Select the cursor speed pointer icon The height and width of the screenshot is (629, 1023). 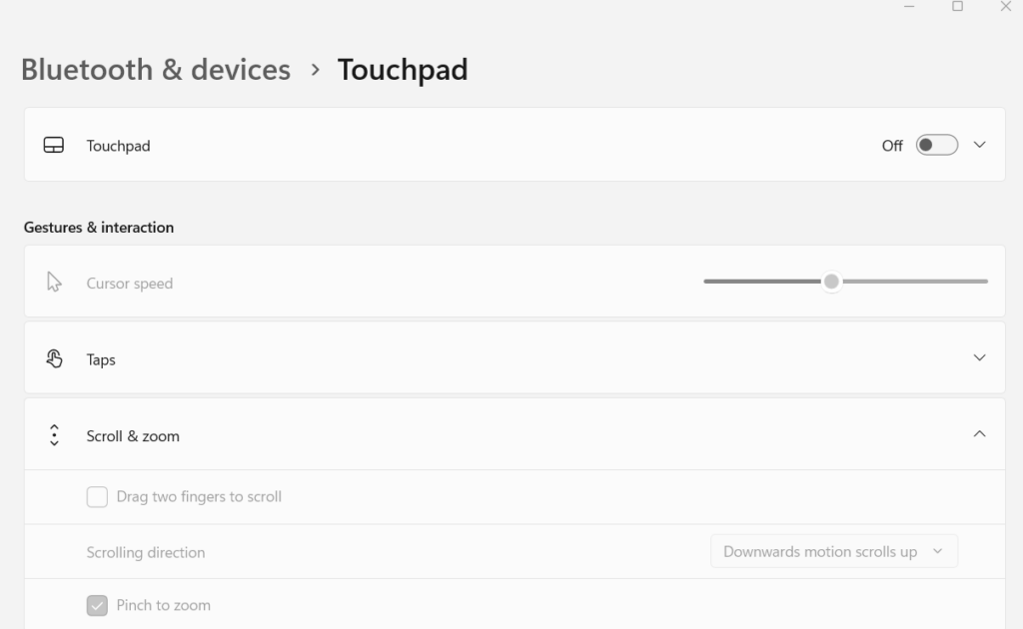click(x=54, y=281)
